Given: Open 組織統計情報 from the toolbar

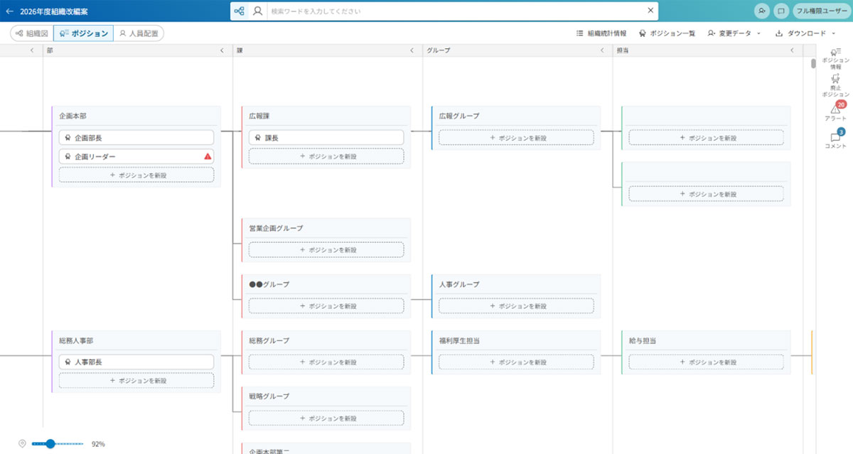Looking at the screenshot, I should [601, 33].
